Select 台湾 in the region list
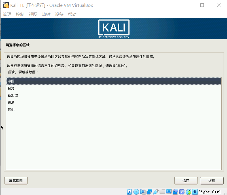Image resolution: width=227 pixels, height=195 pixels. [114, 88]
